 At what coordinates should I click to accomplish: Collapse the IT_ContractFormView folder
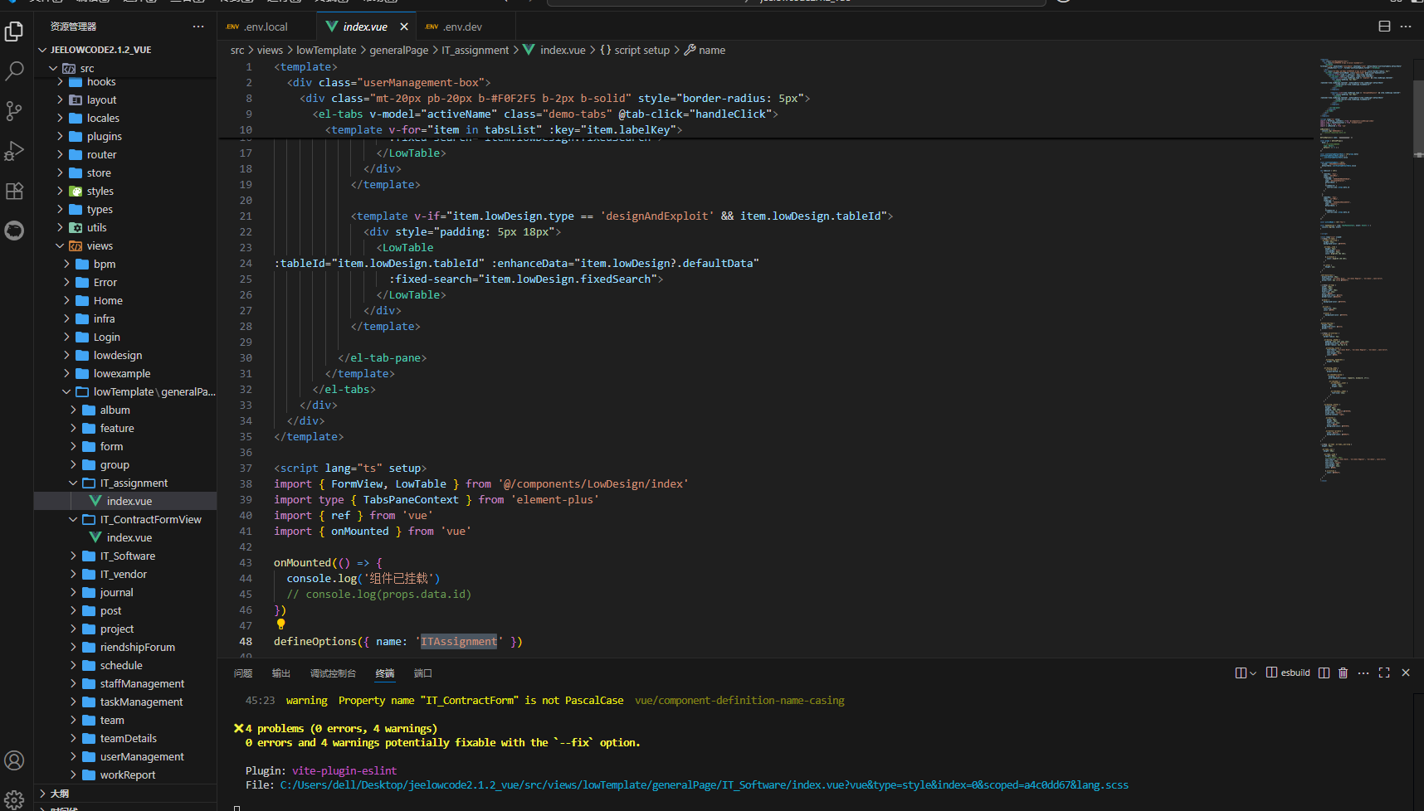coord(125,520)
